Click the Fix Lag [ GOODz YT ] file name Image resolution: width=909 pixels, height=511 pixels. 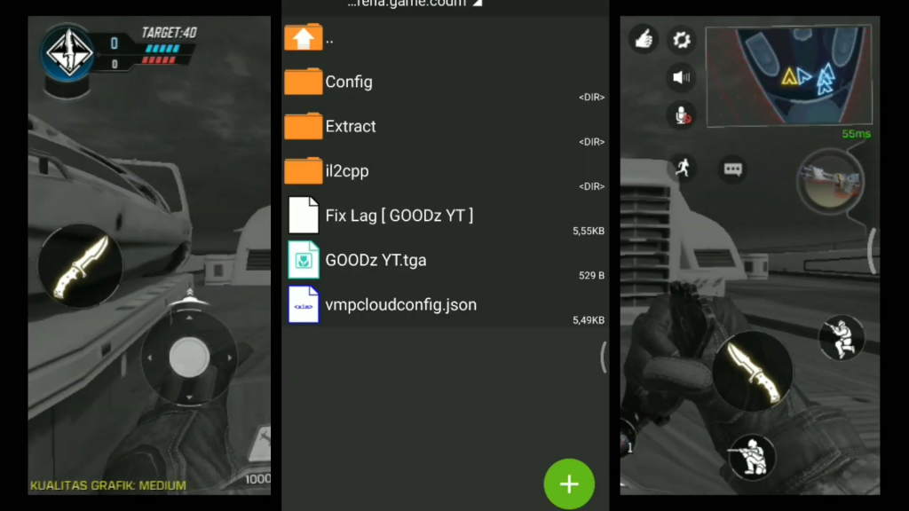(x=399, y=216)
